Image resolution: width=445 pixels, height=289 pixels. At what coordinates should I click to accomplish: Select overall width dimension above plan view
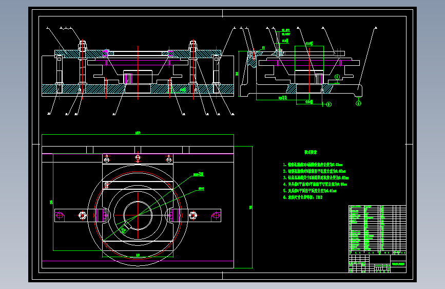coord(138,133)
